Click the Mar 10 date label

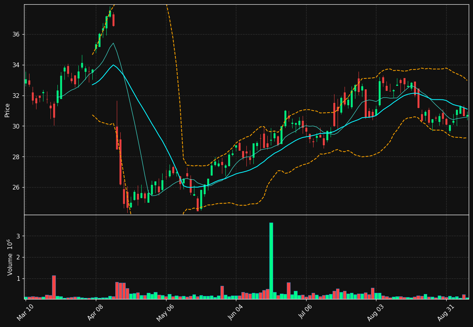(25, 313)
